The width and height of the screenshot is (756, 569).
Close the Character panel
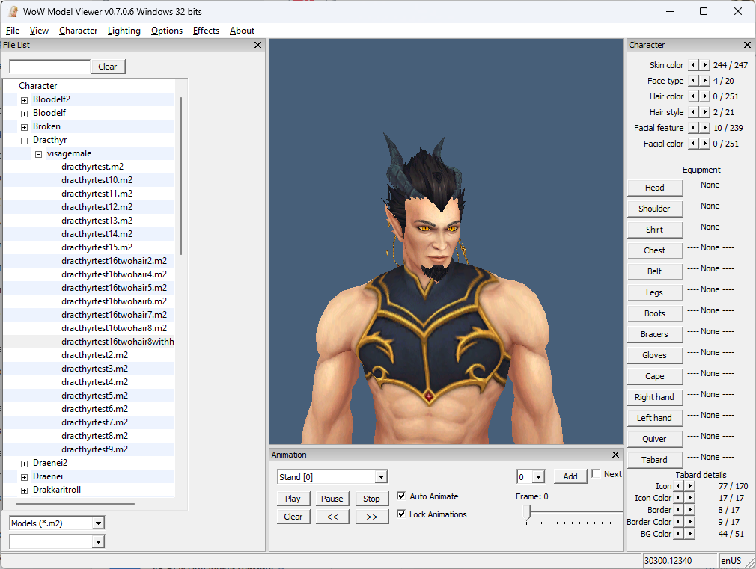click(747, 45)
